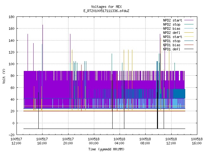Image resolution: width=203 pixels, height=152 pixels.
Task: Click the red NPD1 bias legend line
Action: point(189,45)
